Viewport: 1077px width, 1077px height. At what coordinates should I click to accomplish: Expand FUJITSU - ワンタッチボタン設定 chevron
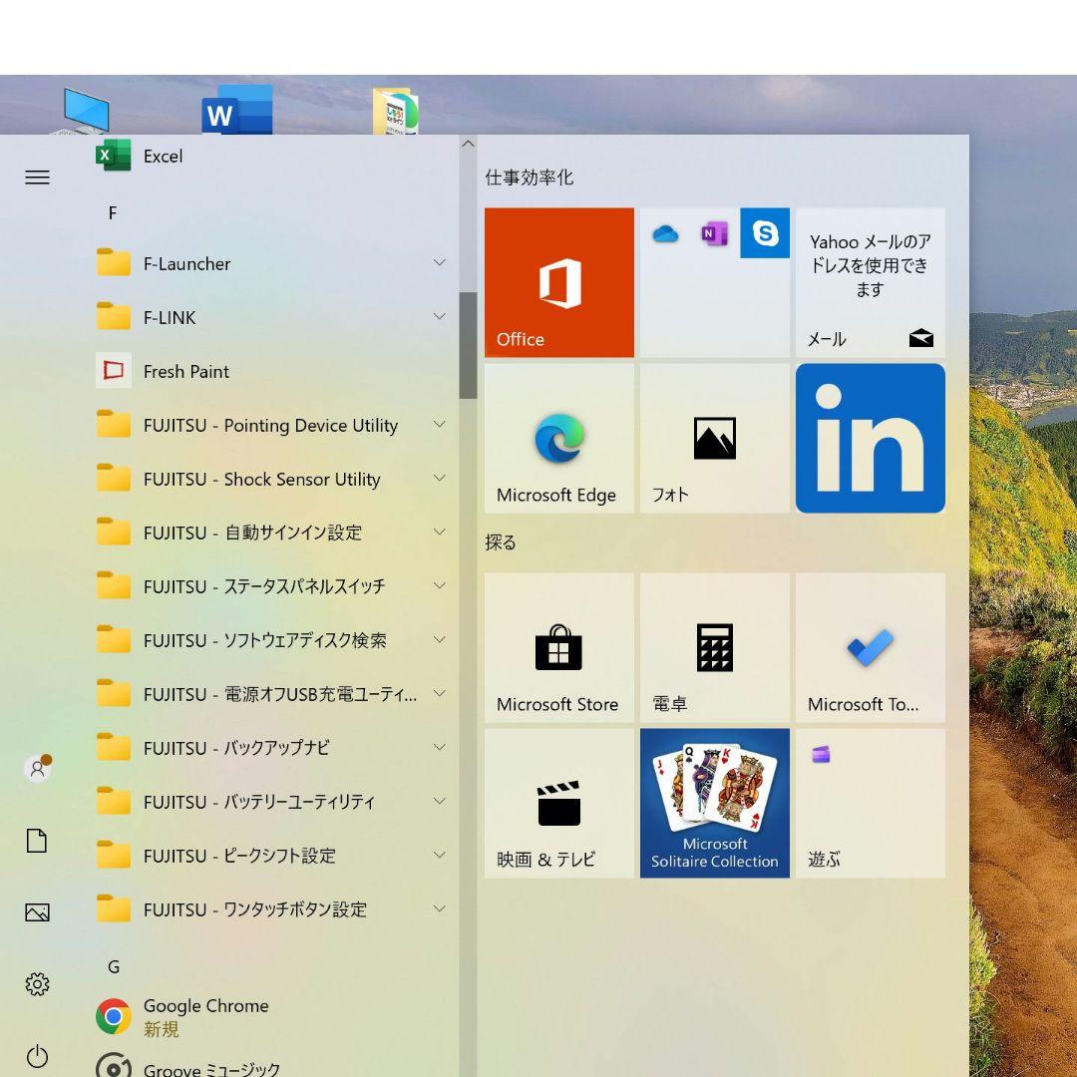(x=440, y=908)
